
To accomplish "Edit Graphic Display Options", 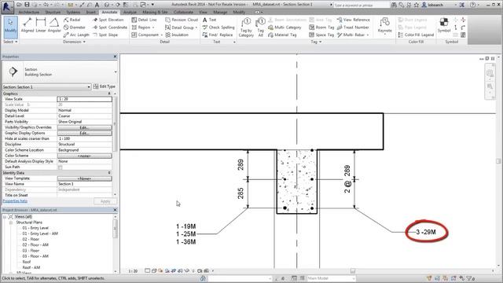I will [84, 133].
